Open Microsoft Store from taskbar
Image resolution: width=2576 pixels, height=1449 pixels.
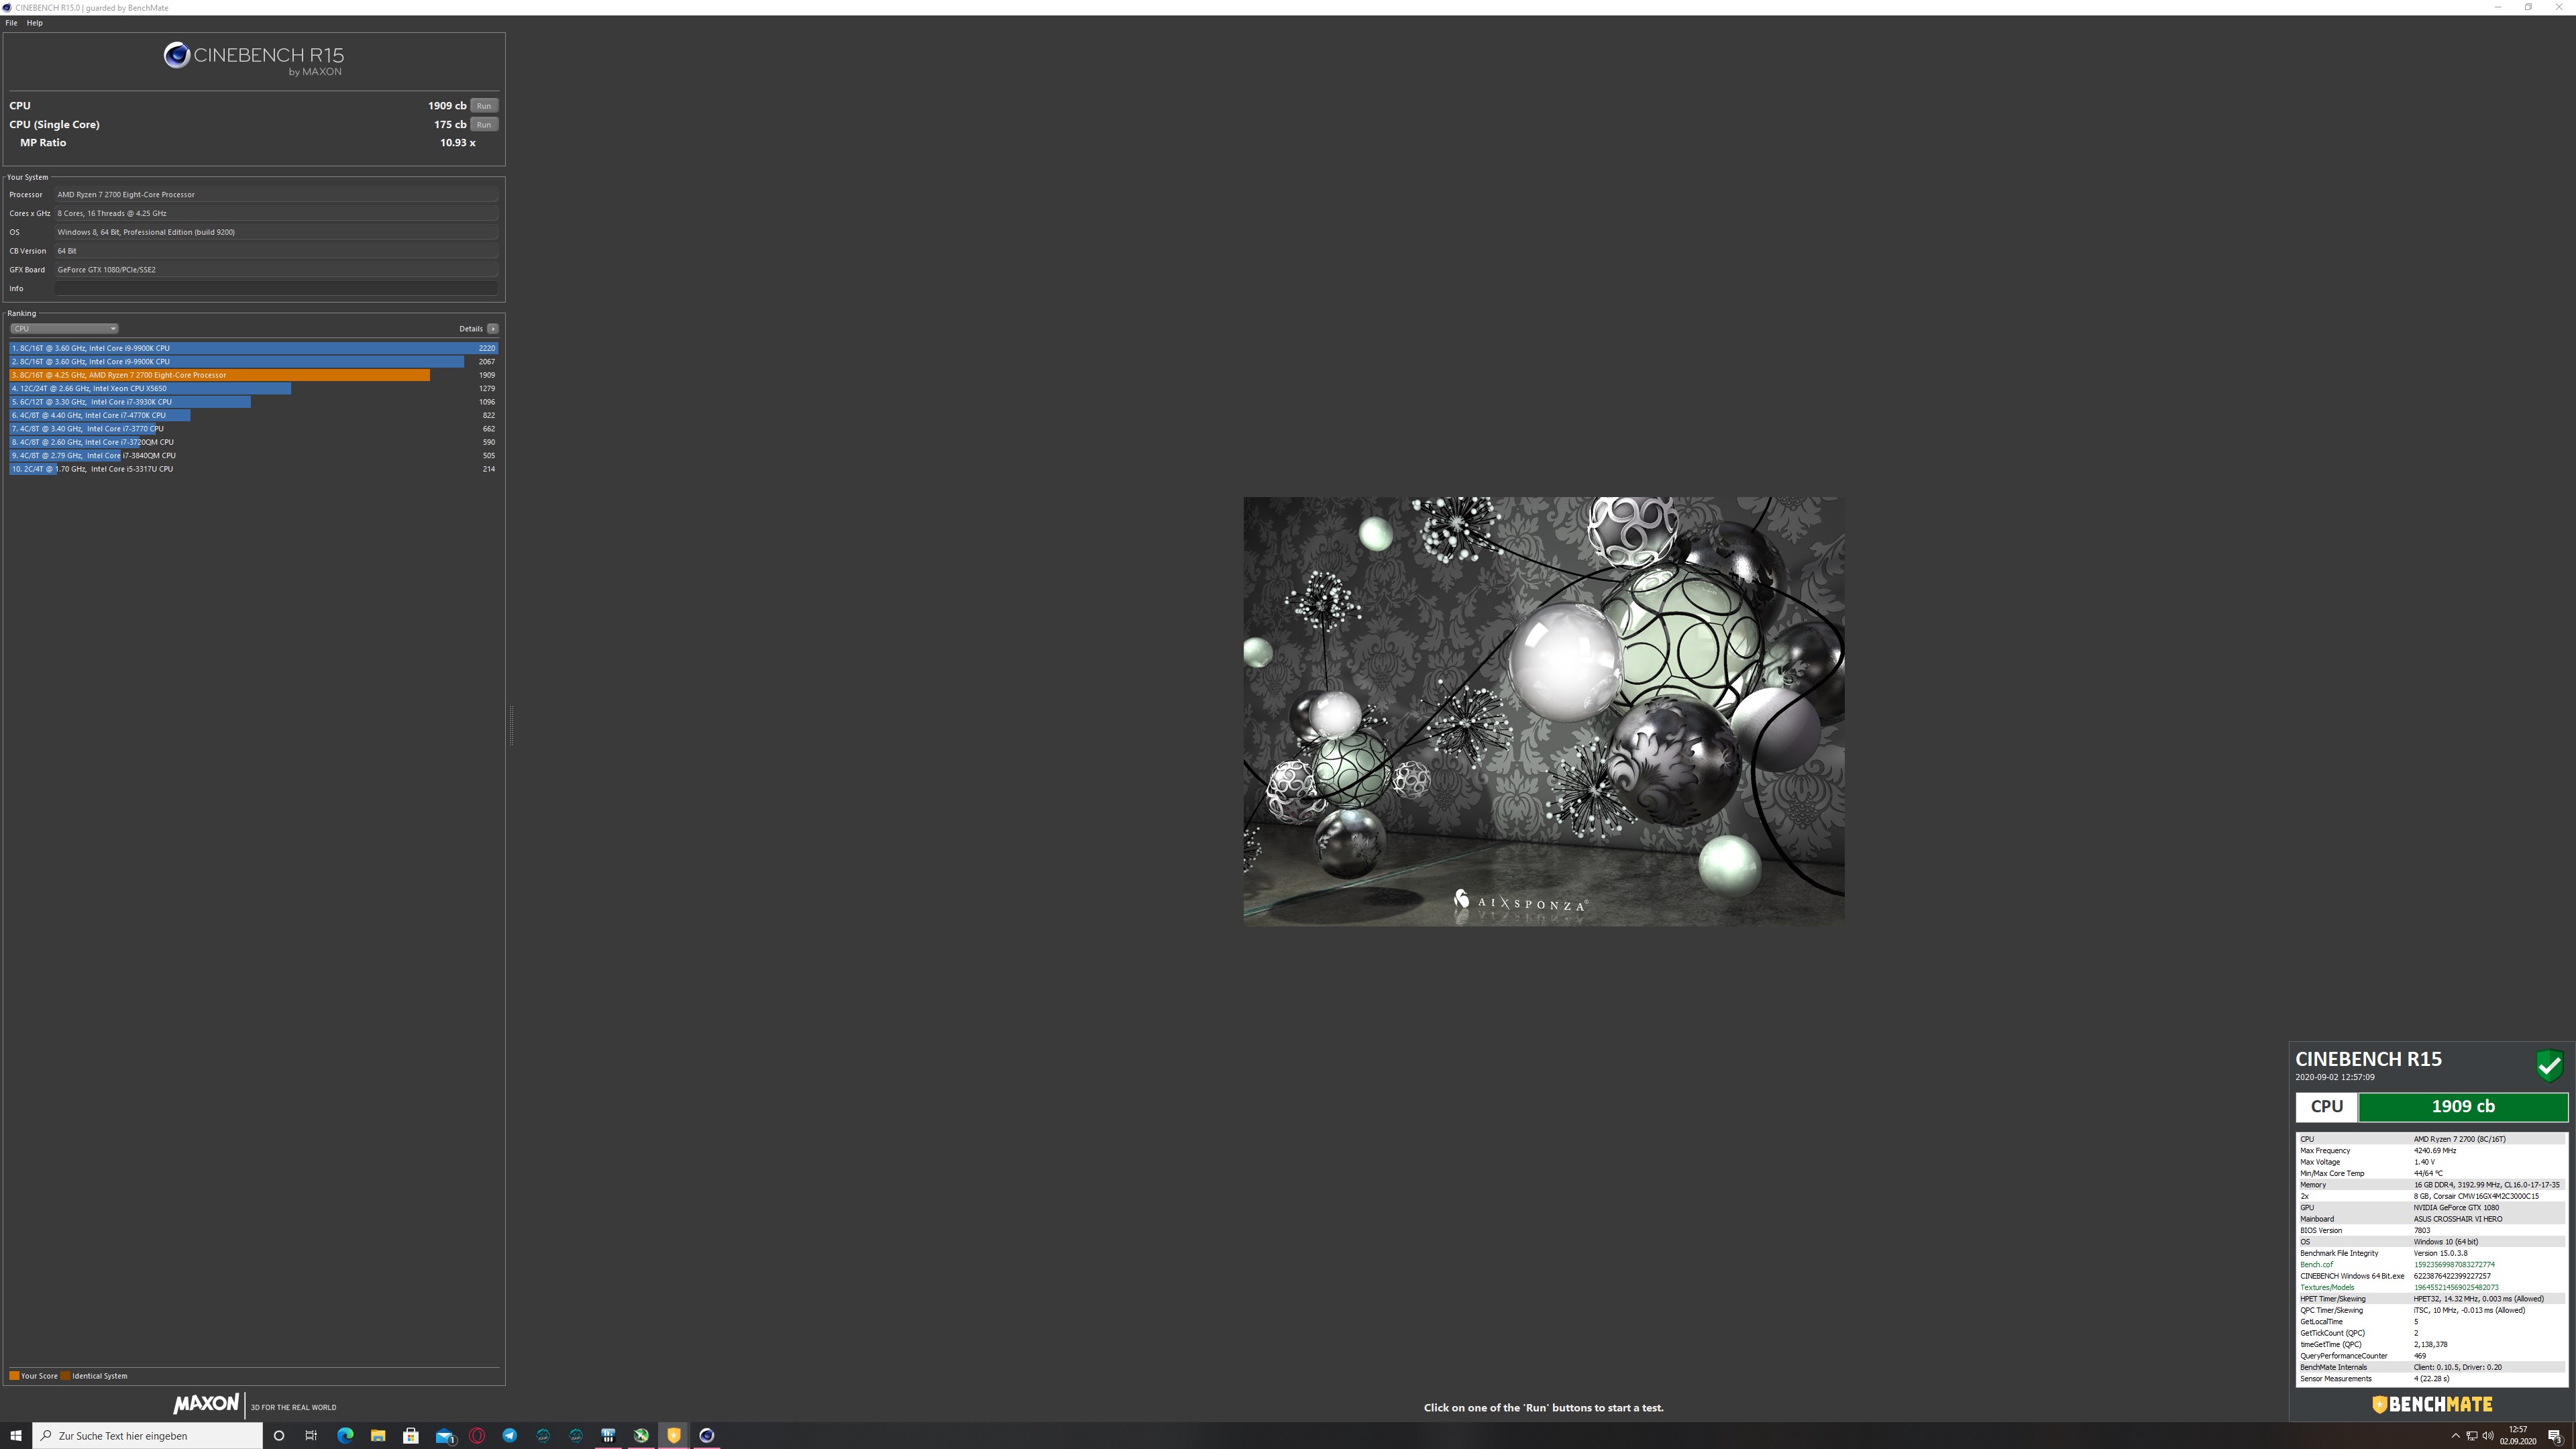click(411, 1436)
